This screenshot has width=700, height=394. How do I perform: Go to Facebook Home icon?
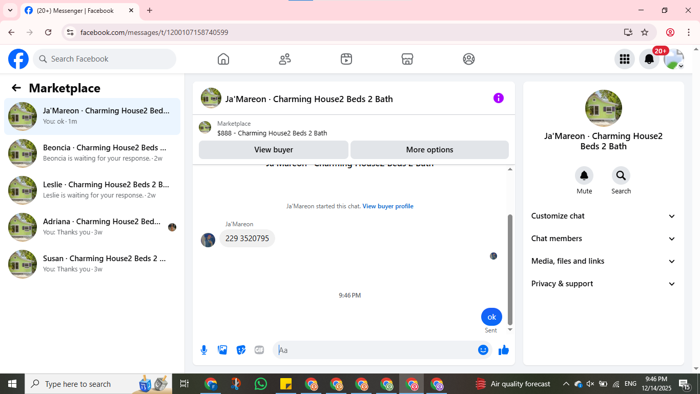click(x=223, y=59)
